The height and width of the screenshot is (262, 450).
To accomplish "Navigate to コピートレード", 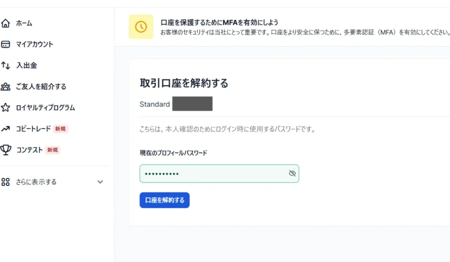I will click(x=33, y=129).
